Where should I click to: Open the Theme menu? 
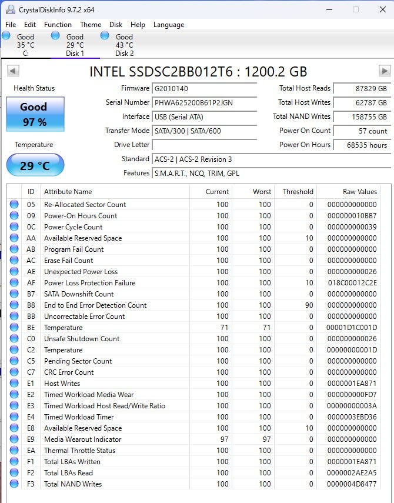click(91, 25)
